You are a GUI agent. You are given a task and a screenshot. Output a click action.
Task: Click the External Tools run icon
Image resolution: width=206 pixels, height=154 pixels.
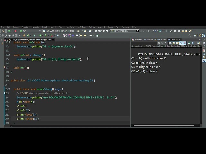click(51, 35)
